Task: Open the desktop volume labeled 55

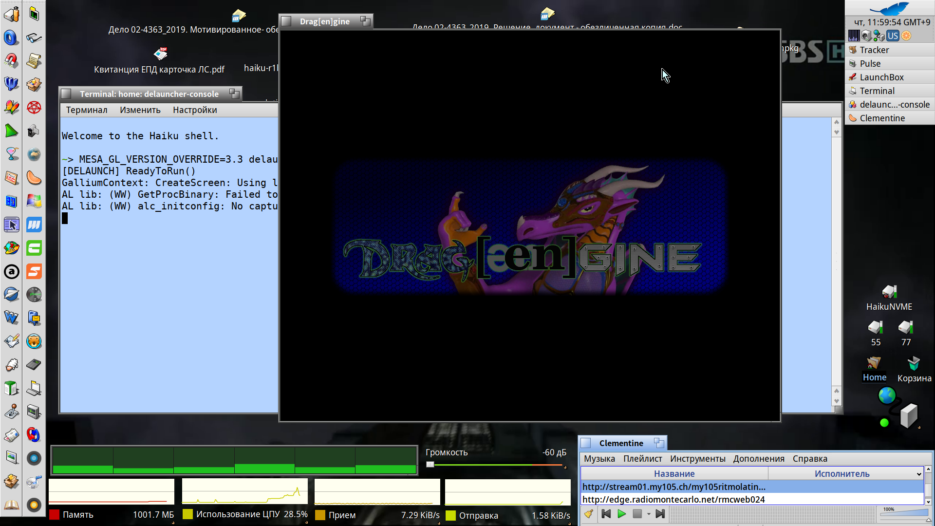Action: tap(876, 333)
